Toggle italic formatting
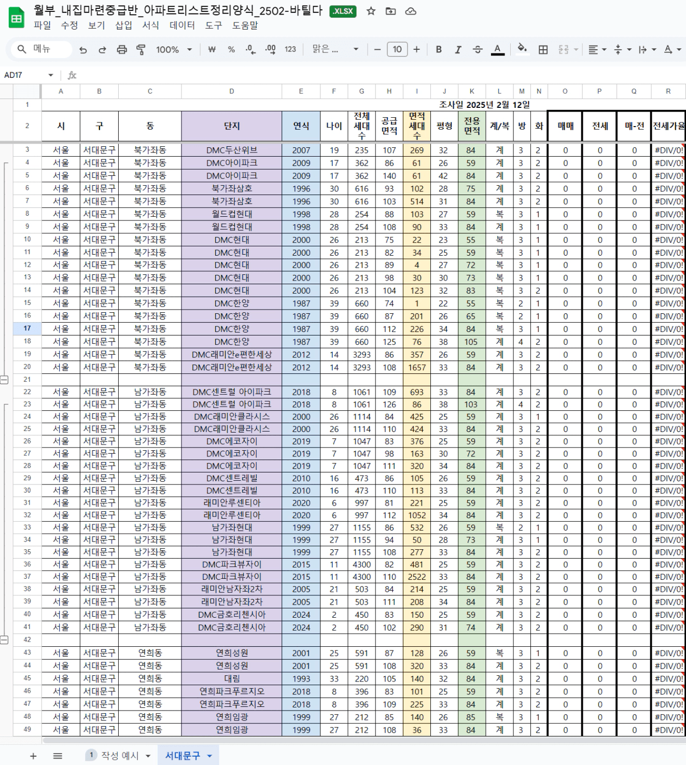 click(x=458, y=50)
